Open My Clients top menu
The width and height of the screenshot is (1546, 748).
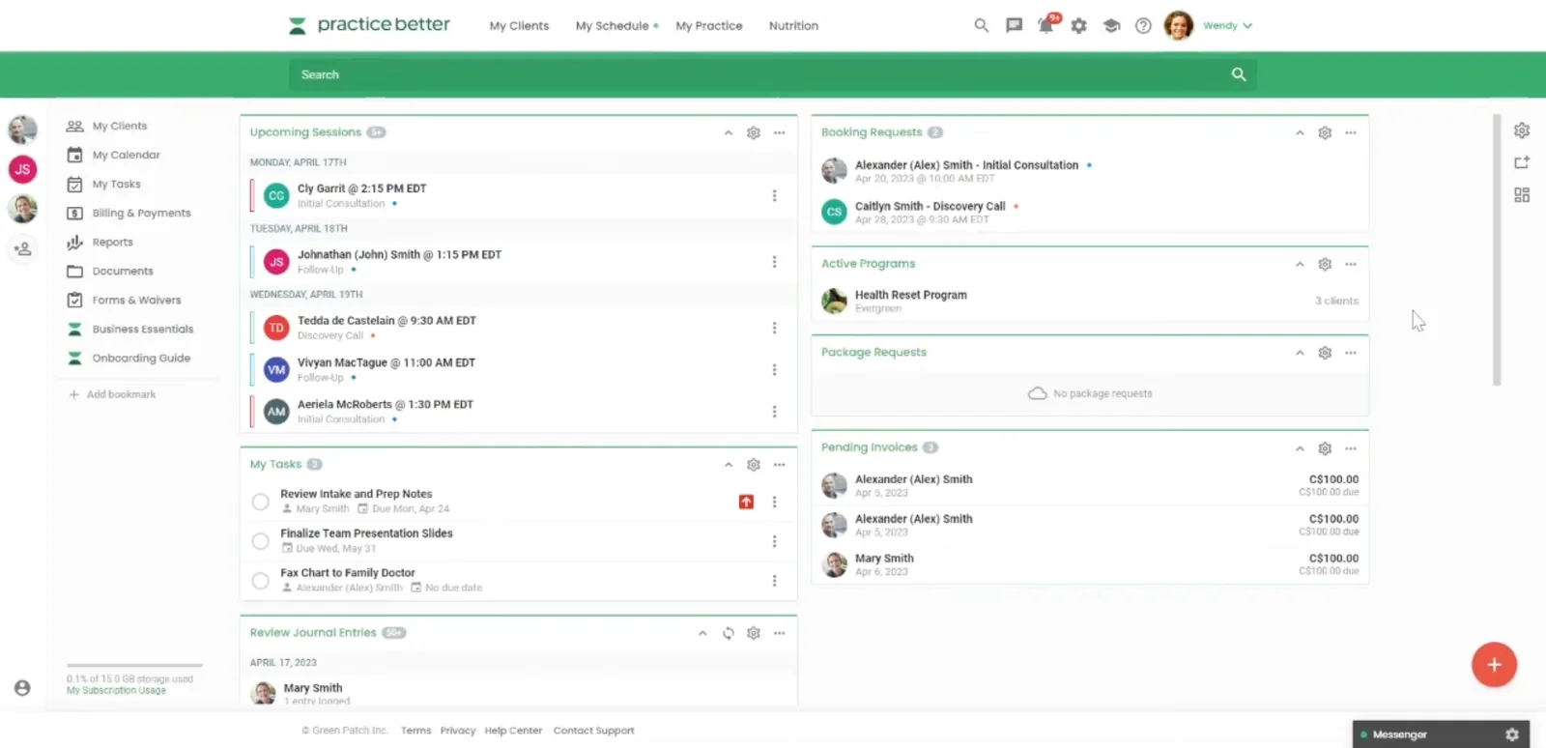pos(519,26)
